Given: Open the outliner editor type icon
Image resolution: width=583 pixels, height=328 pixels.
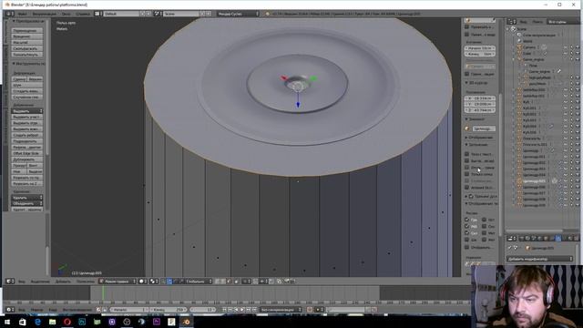Looking at the screenshot, I should (x=512, y=22).
